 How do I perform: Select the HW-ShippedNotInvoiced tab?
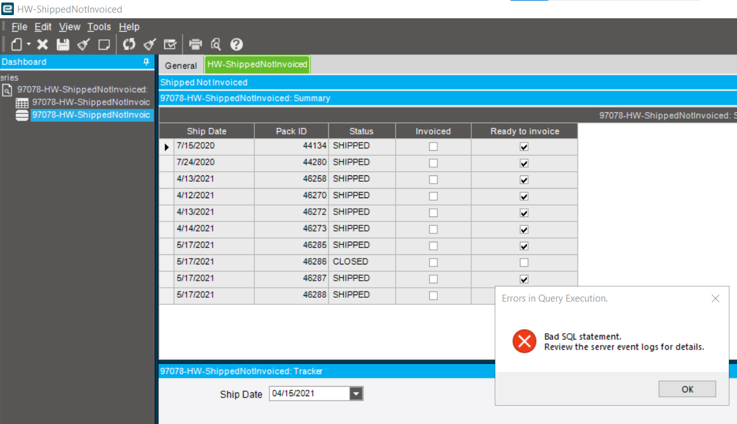click(257, 64)
